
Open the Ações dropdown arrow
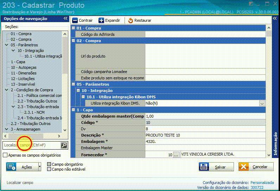point(40,167)
